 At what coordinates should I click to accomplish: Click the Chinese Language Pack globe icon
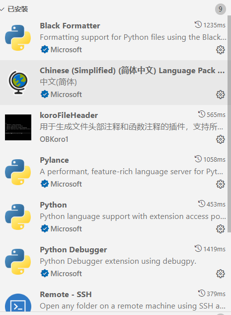point(18,83)
